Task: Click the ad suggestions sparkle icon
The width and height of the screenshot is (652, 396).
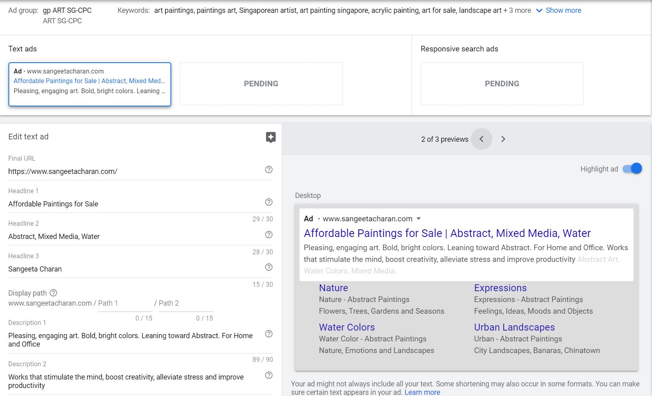Action: (271, 137)
